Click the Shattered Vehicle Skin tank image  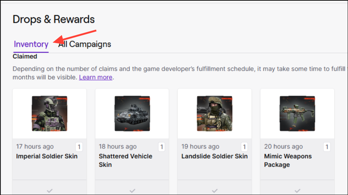click(132, 114)
